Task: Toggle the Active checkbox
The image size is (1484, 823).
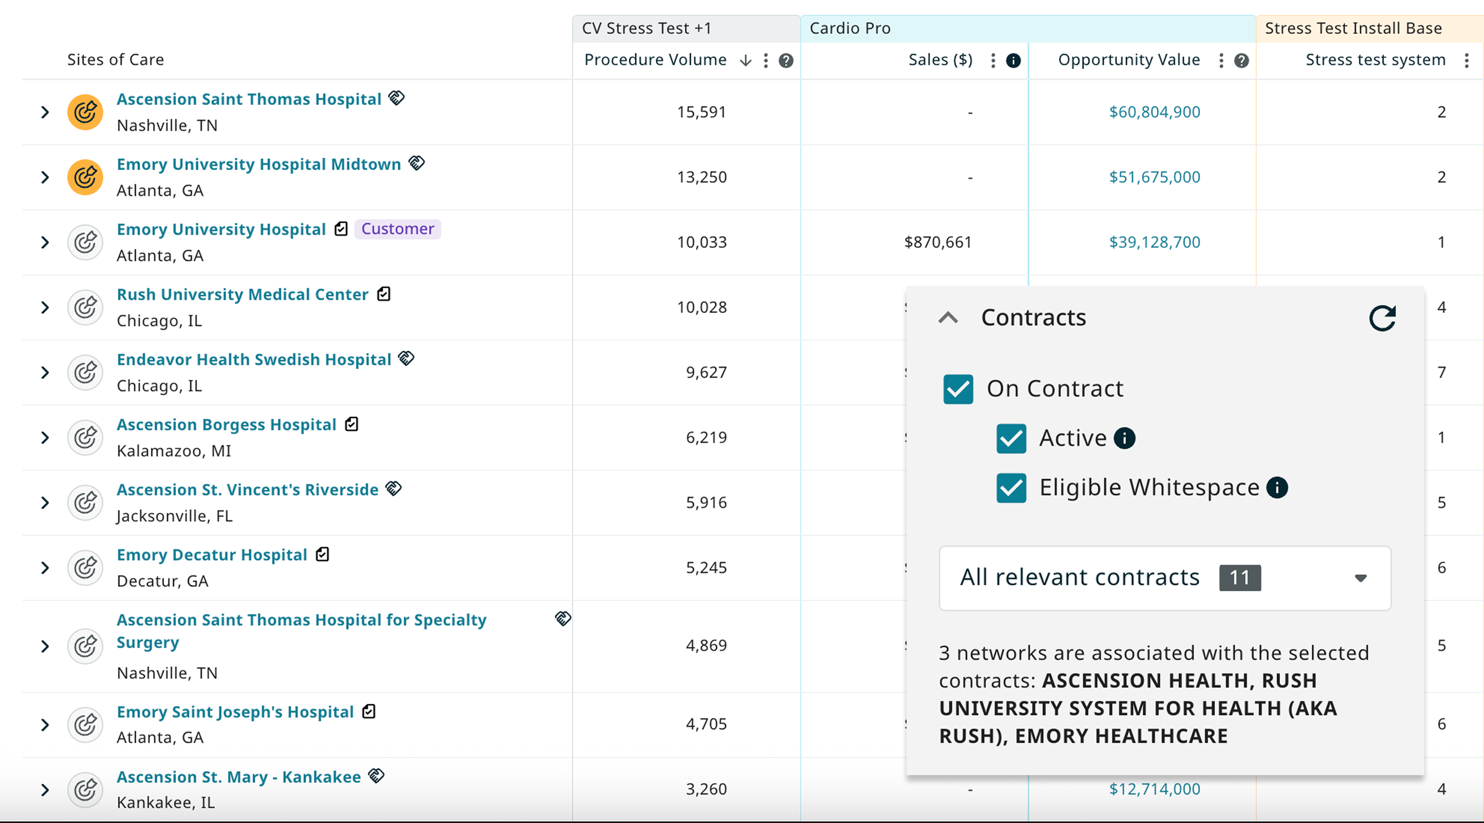Action: pyautogui.click(x=1011, y=439)
